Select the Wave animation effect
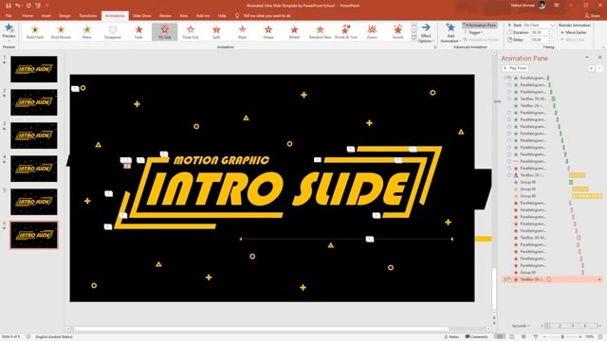 tap(86, 31)
